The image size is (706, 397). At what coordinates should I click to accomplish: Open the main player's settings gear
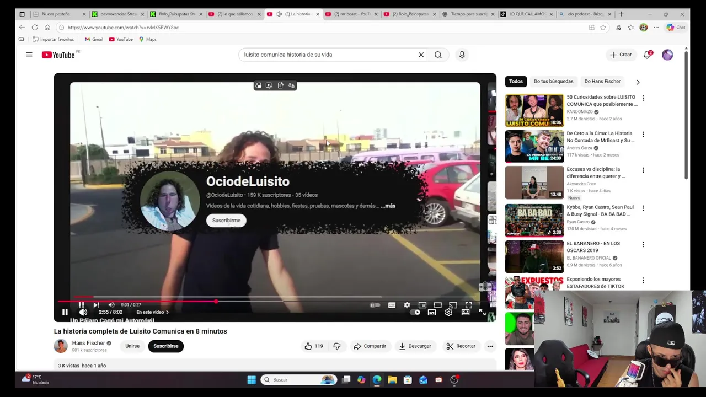449,312
